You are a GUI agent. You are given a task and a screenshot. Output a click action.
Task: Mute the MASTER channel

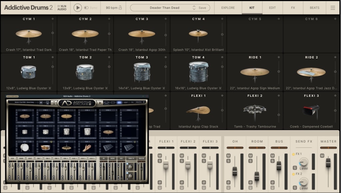tap(322, 156)
